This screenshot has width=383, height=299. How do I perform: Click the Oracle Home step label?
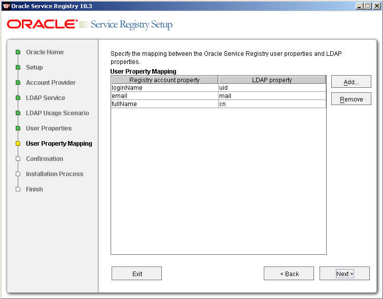click(45, 52)
